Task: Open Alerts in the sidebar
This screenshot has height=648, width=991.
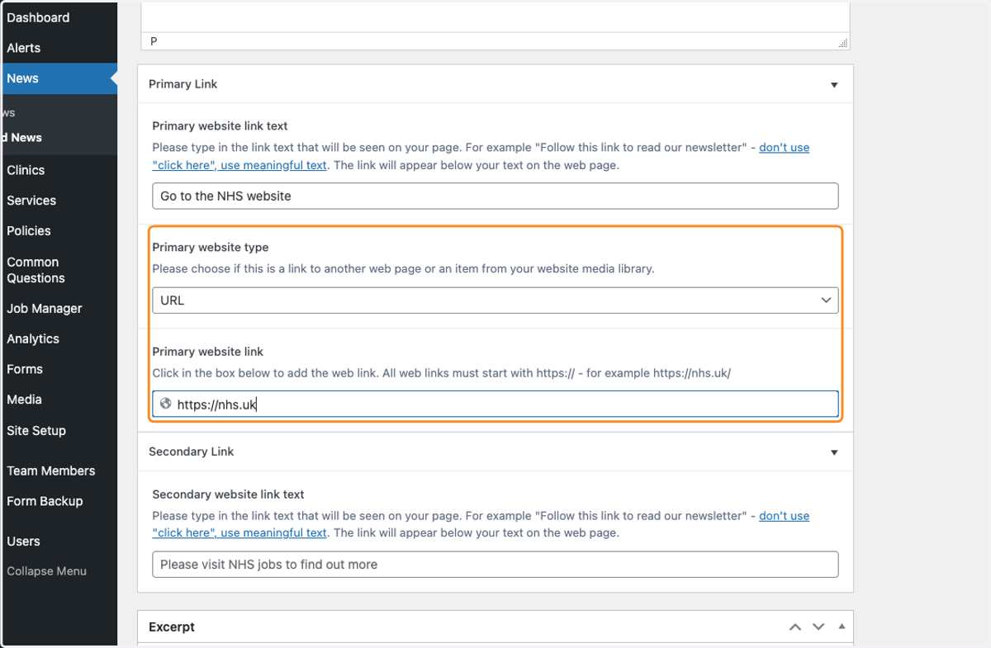Action: click(23, 48)
